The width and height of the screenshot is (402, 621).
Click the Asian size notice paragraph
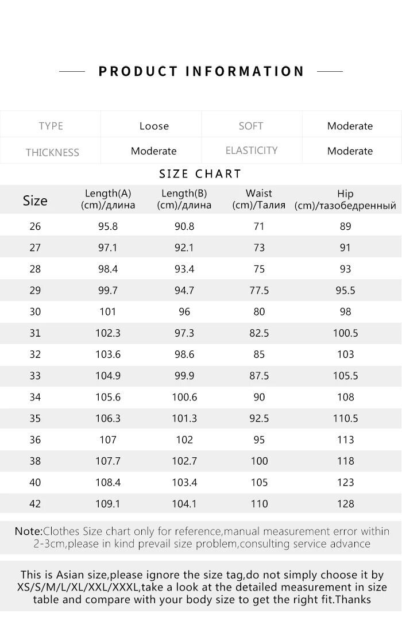click(201, 587)
